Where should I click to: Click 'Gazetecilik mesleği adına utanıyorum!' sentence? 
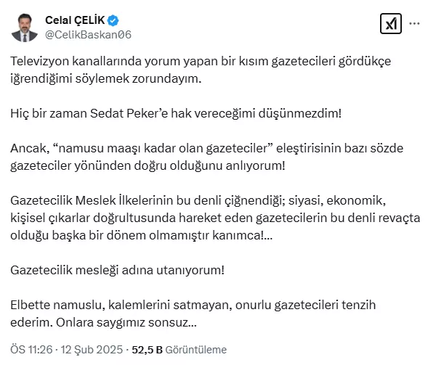(118, 270)
